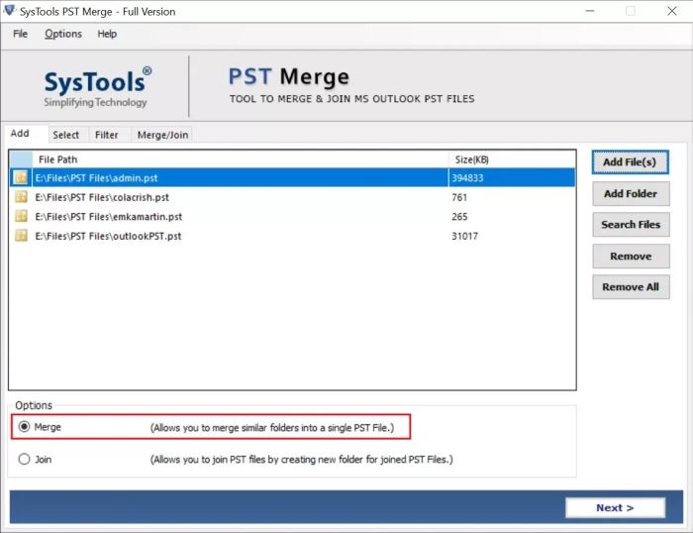Click the emkamartin.pst file icon
This screenshot has height=533, width=693.
click(21, 216)
